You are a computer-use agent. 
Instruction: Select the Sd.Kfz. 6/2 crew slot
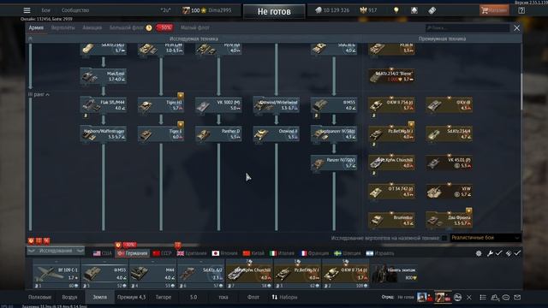[x=201, y=274]
